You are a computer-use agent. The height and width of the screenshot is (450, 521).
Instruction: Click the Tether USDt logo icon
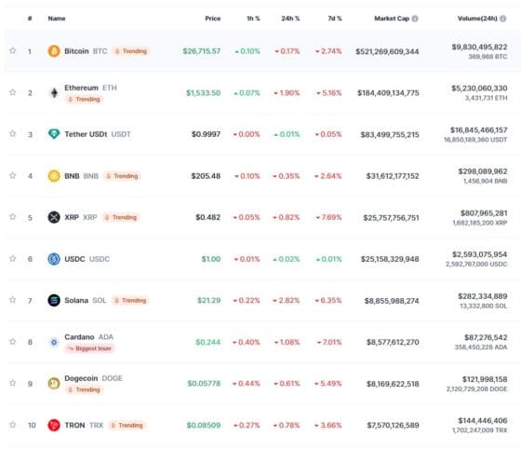(54, 134)
